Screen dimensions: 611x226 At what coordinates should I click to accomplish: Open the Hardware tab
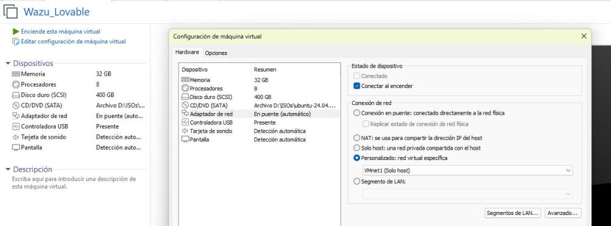click(187, 52)
